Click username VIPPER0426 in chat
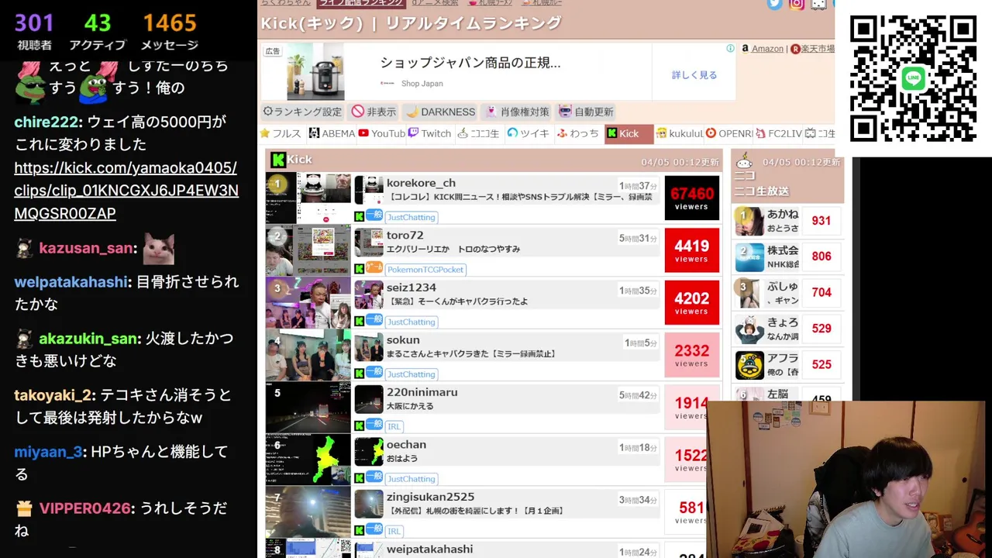 tap(85, 508)
